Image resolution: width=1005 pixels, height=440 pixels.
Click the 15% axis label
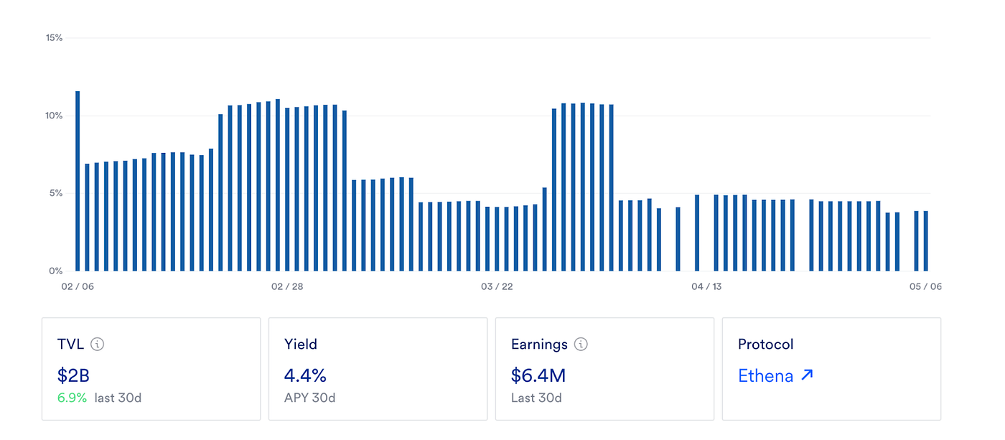coord(55,37)
